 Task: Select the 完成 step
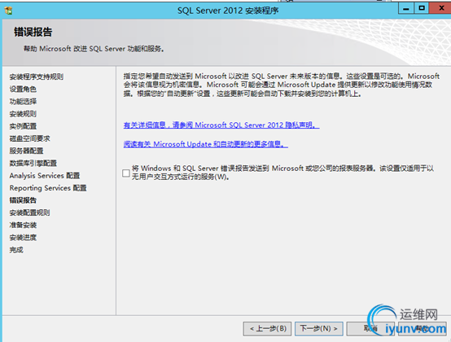pos(16,250)
